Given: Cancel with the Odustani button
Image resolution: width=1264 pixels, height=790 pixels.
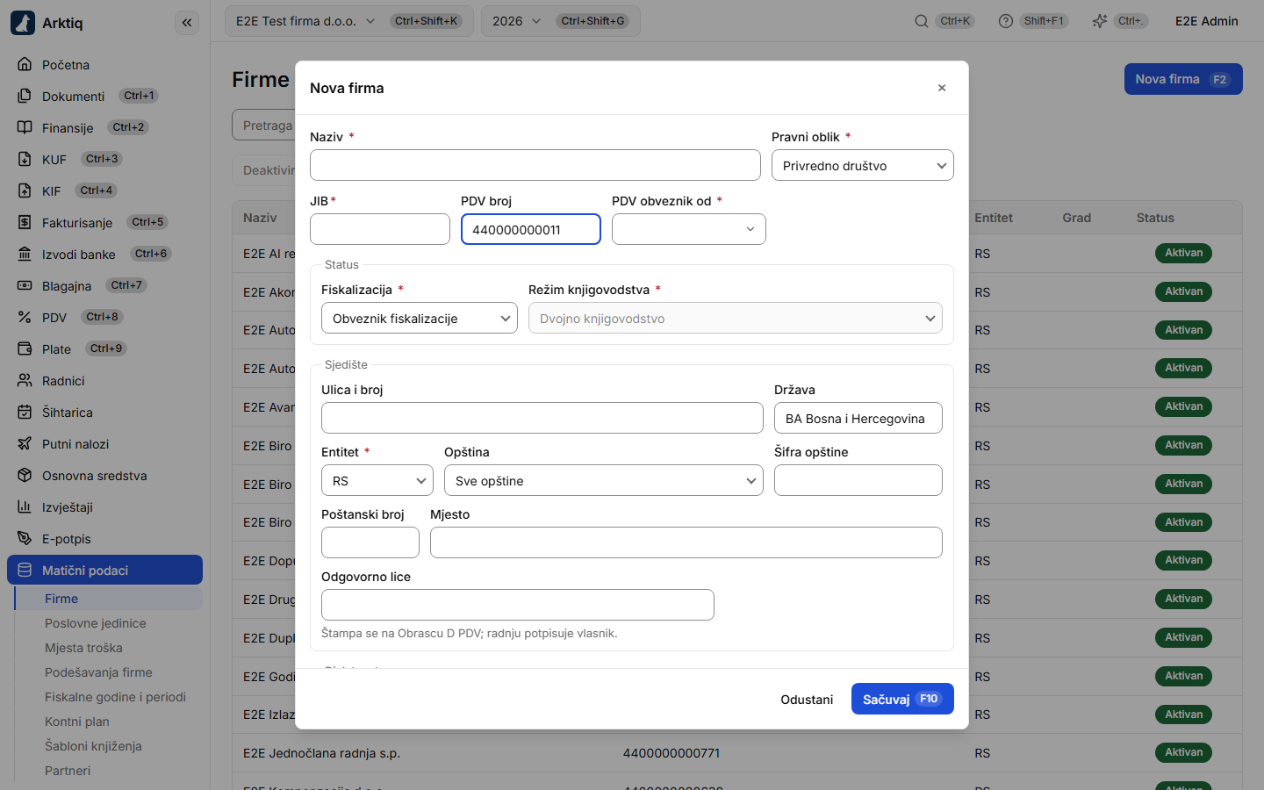Looking at the screenshot, I should pyautogui.click(x=807, y=699).
